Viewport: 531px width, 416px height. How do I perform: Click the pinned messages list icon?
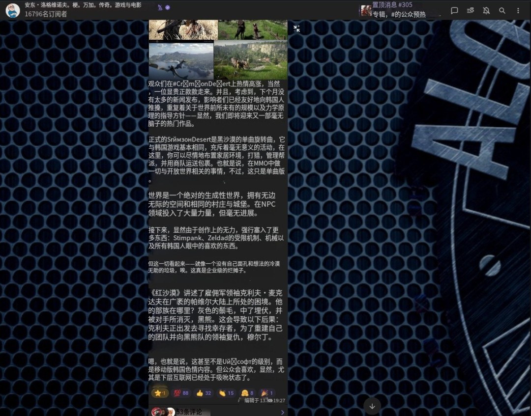point(471,10)
